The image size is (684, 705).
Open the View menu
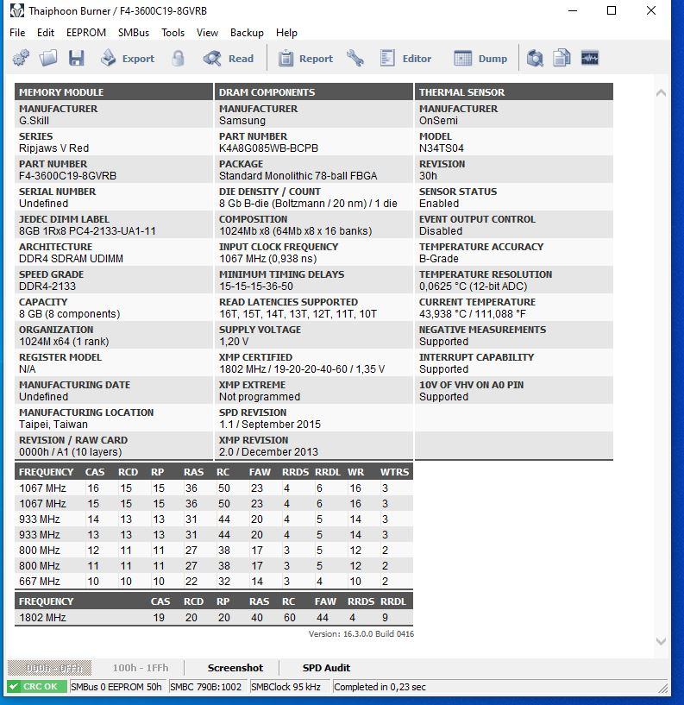207,33
